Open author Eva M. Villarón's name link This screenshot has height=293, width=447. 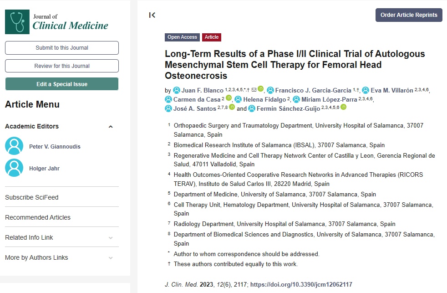(x=392, y=90)
